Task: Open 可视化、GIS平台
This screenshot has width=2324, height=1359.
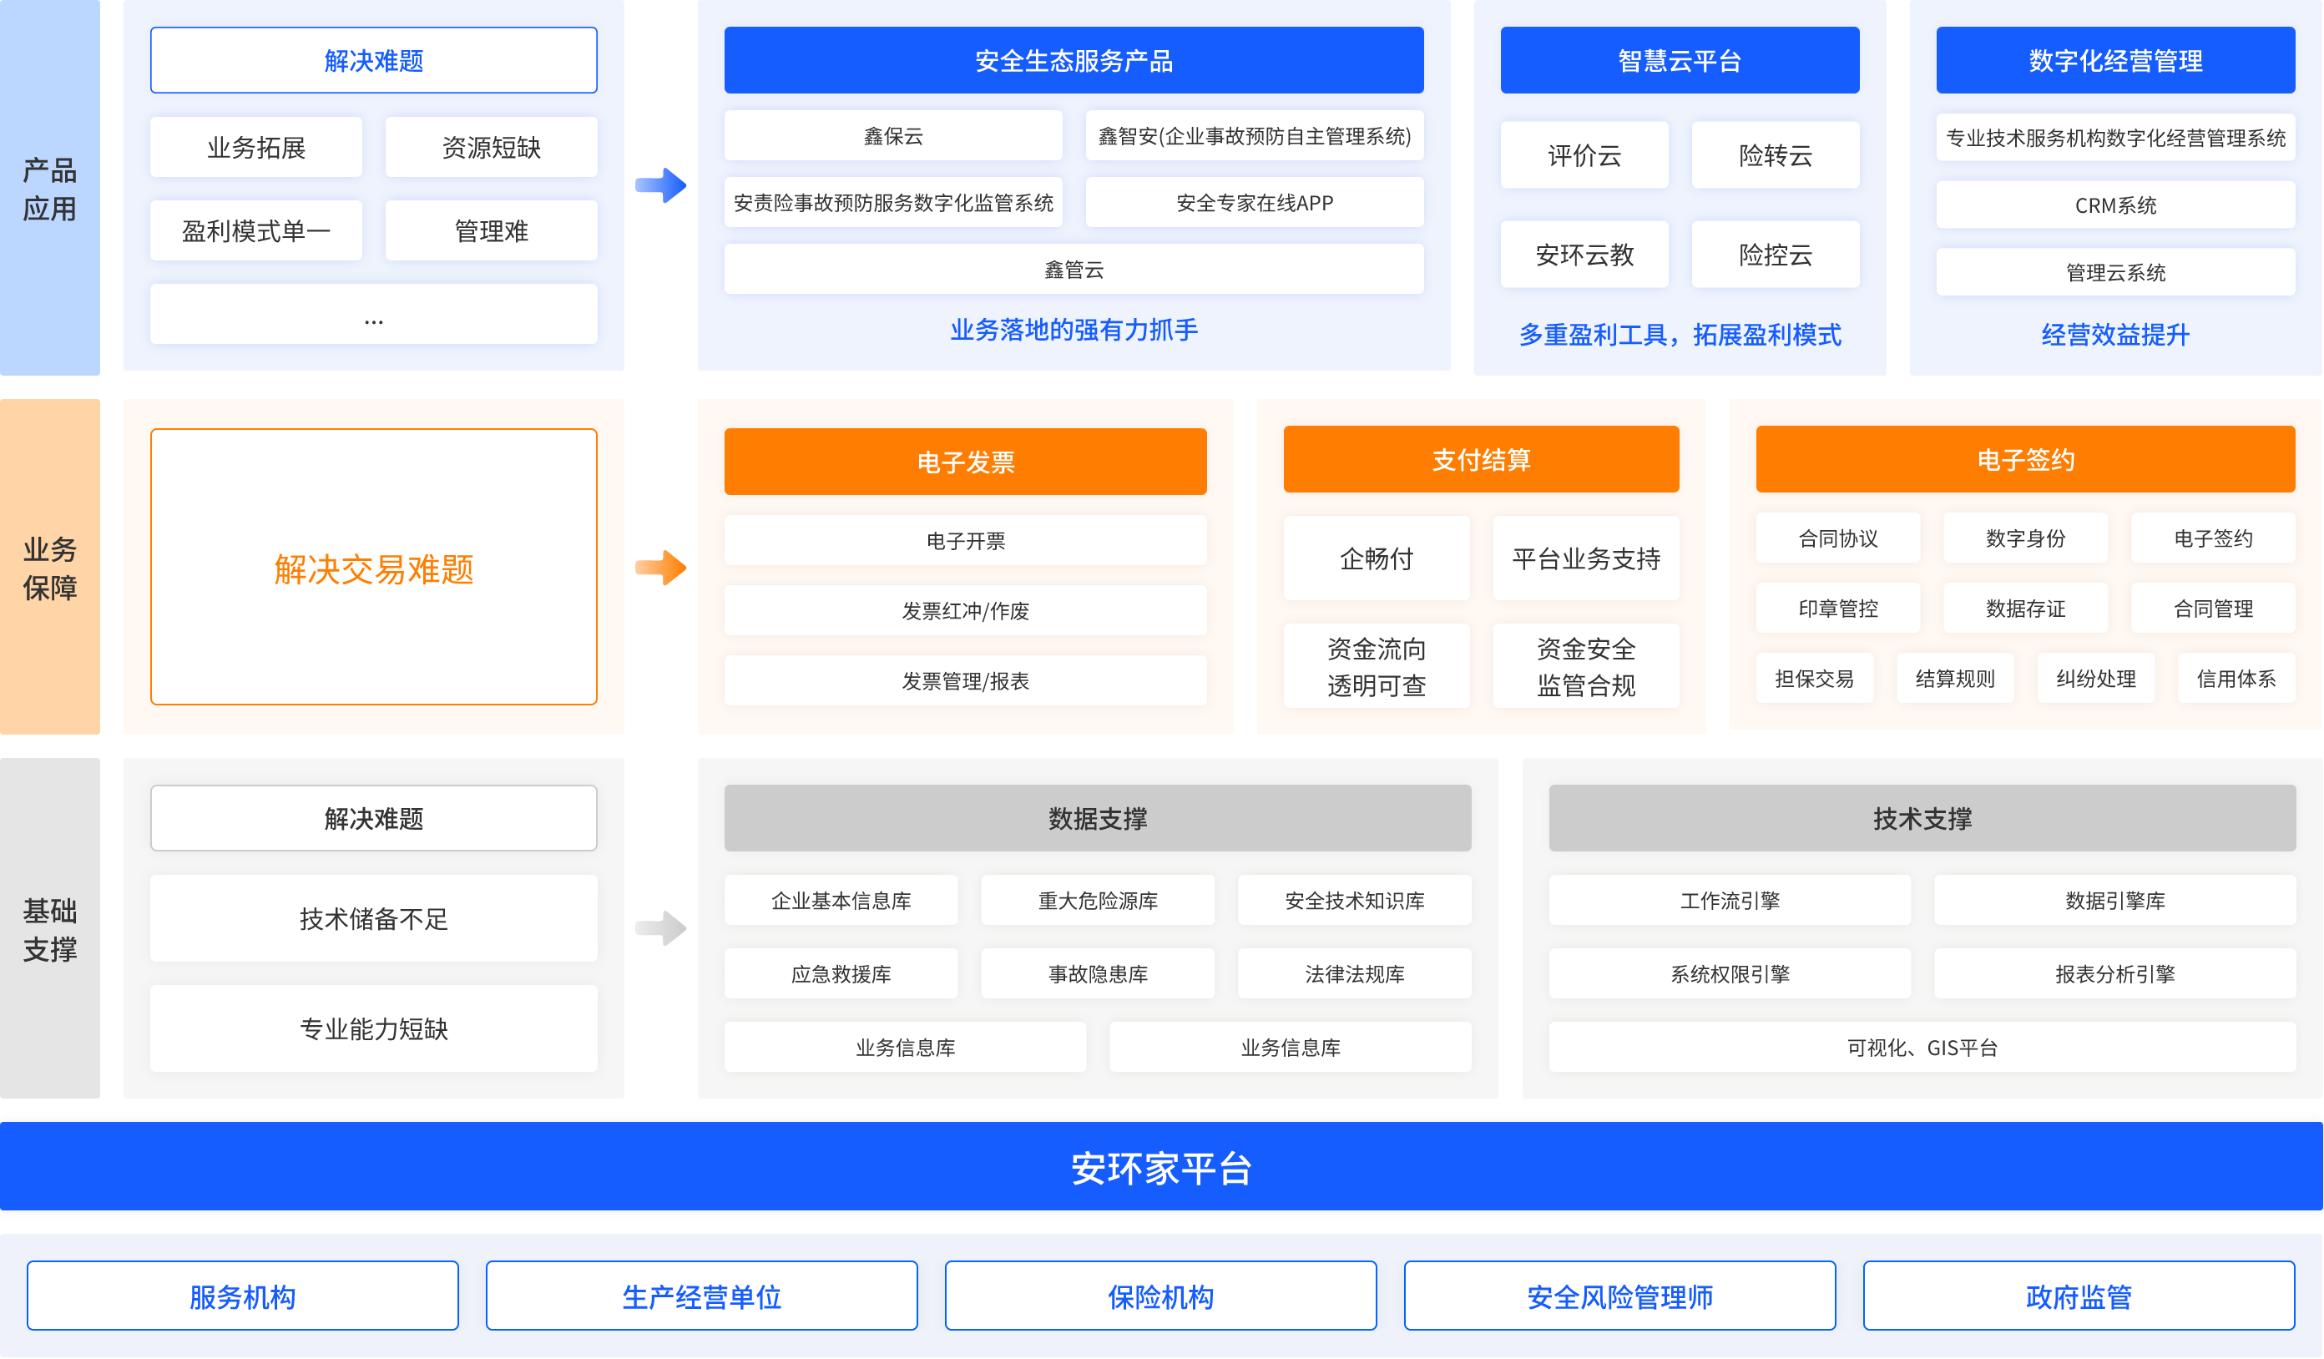Action: click(1922, 1047)
